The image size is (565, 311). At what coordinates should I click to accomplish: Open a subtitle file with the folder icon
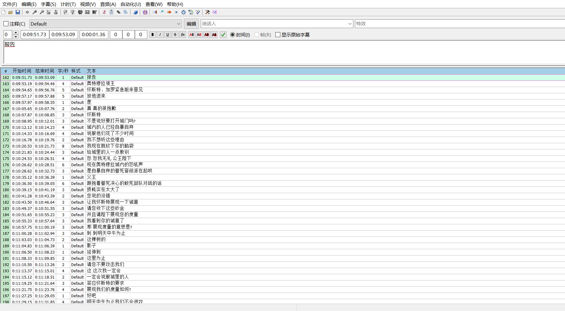(11, 12)
